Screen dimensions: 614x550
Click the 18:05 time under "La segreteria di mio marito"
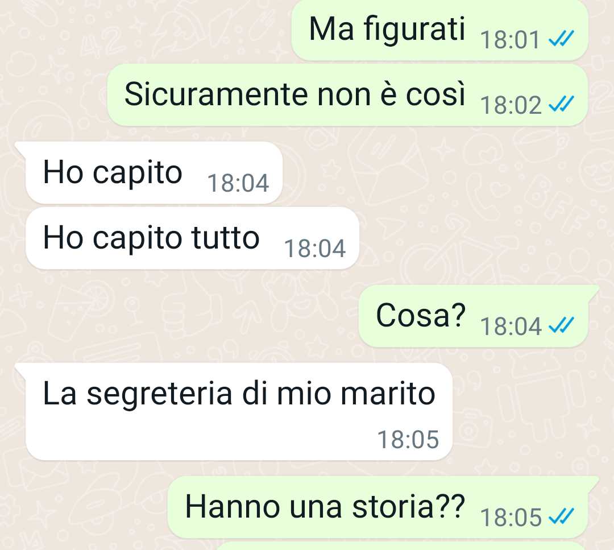coord(408,440)
